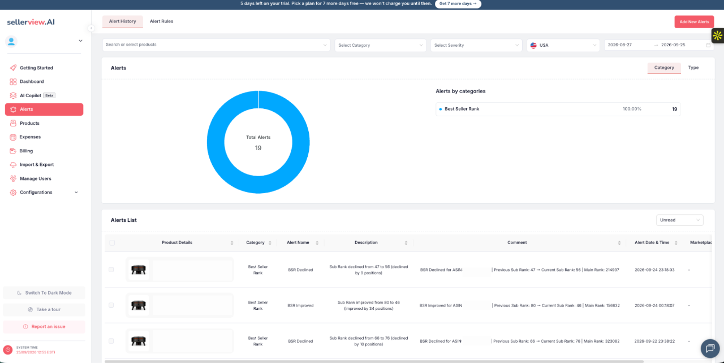Switch to Alert History tab
Image resolution: width=724 pixels, height=363 pixels.
click(123, 21)
